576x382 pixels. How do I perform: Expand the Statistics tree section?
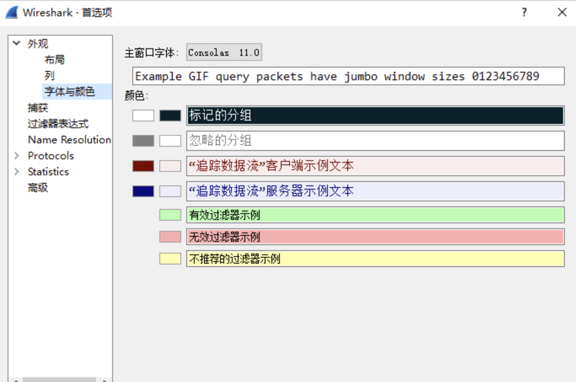(16, 172)
